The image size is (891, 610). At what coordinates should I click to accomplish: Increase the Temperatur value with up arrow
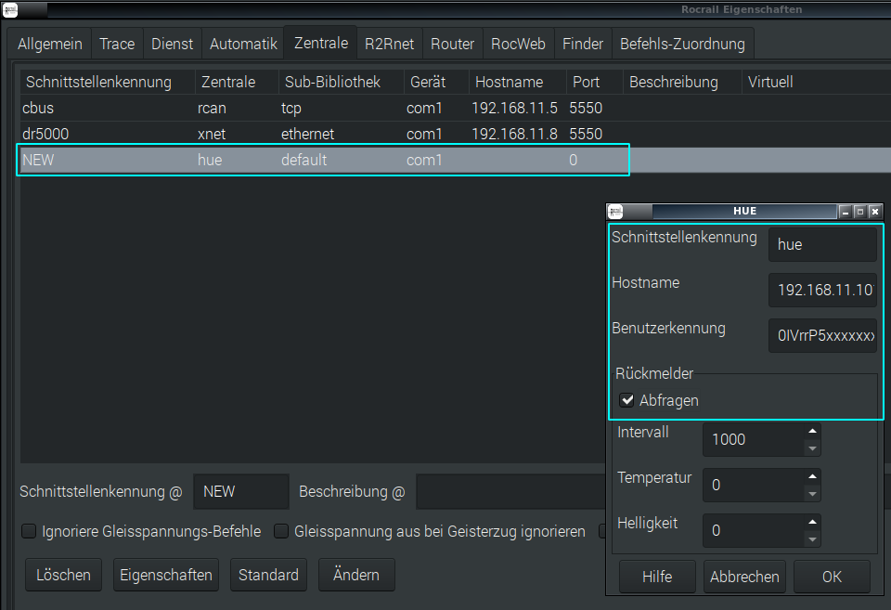[x=812, y=476]
